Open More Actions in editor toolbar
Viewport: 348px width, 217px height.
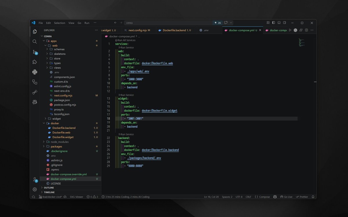click(x=312, y=30)
